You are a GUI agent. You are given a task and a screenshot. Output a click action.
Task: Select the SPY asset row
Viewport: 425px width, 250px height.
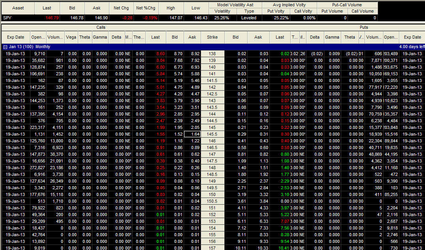190,18
